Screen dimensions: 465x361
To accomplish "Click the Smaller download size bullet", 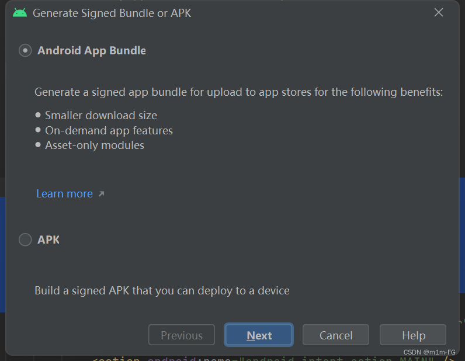I will point(100,115).
